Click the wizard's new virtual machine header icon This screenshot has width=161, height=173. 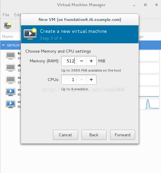(30, 34)
